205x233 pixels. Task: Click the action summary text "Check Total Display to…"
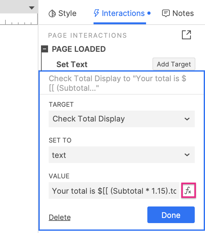pyautogui.click(x=117, y=83)
